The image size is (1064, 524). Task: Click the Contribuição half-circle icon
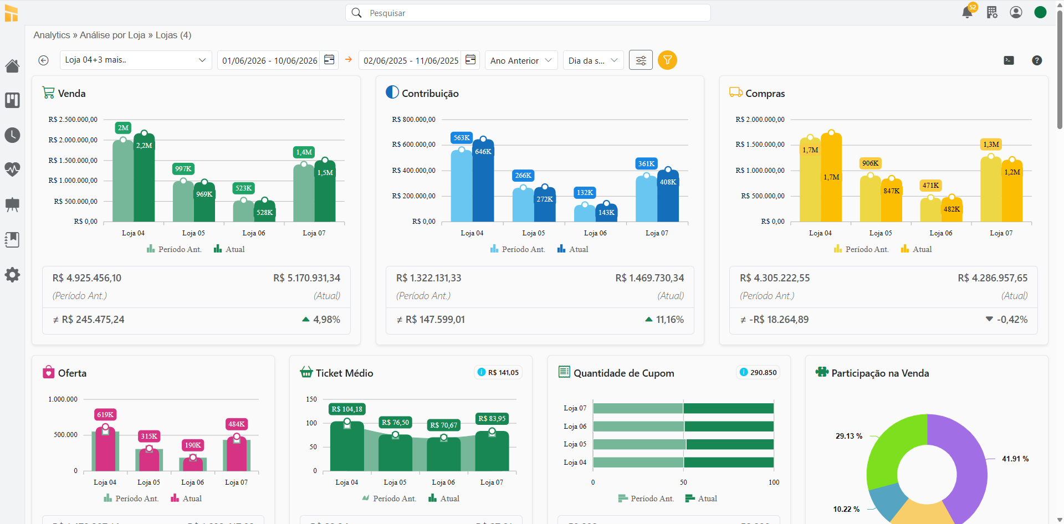[392, 92]
